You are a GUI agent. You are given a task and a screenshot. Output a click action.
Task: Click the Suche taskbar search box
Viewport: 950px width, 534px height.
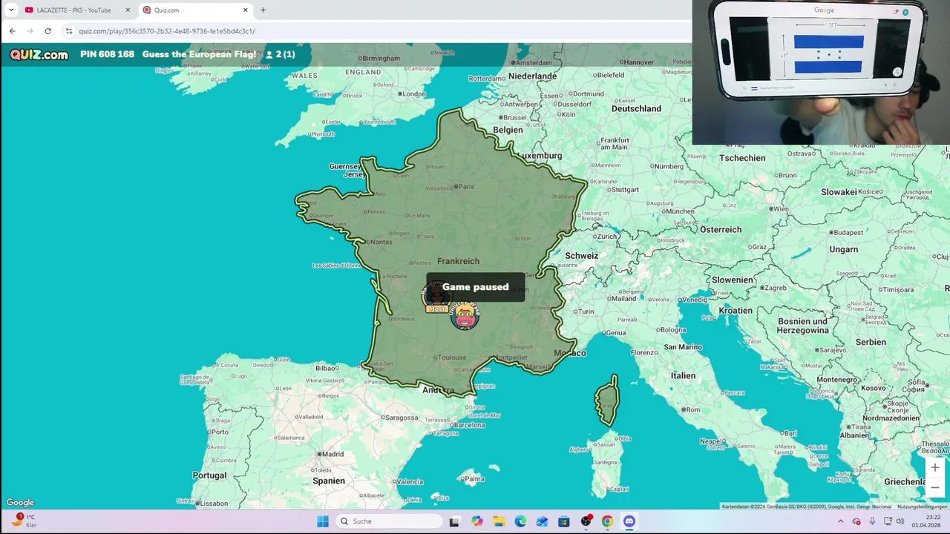pos(389,521)
